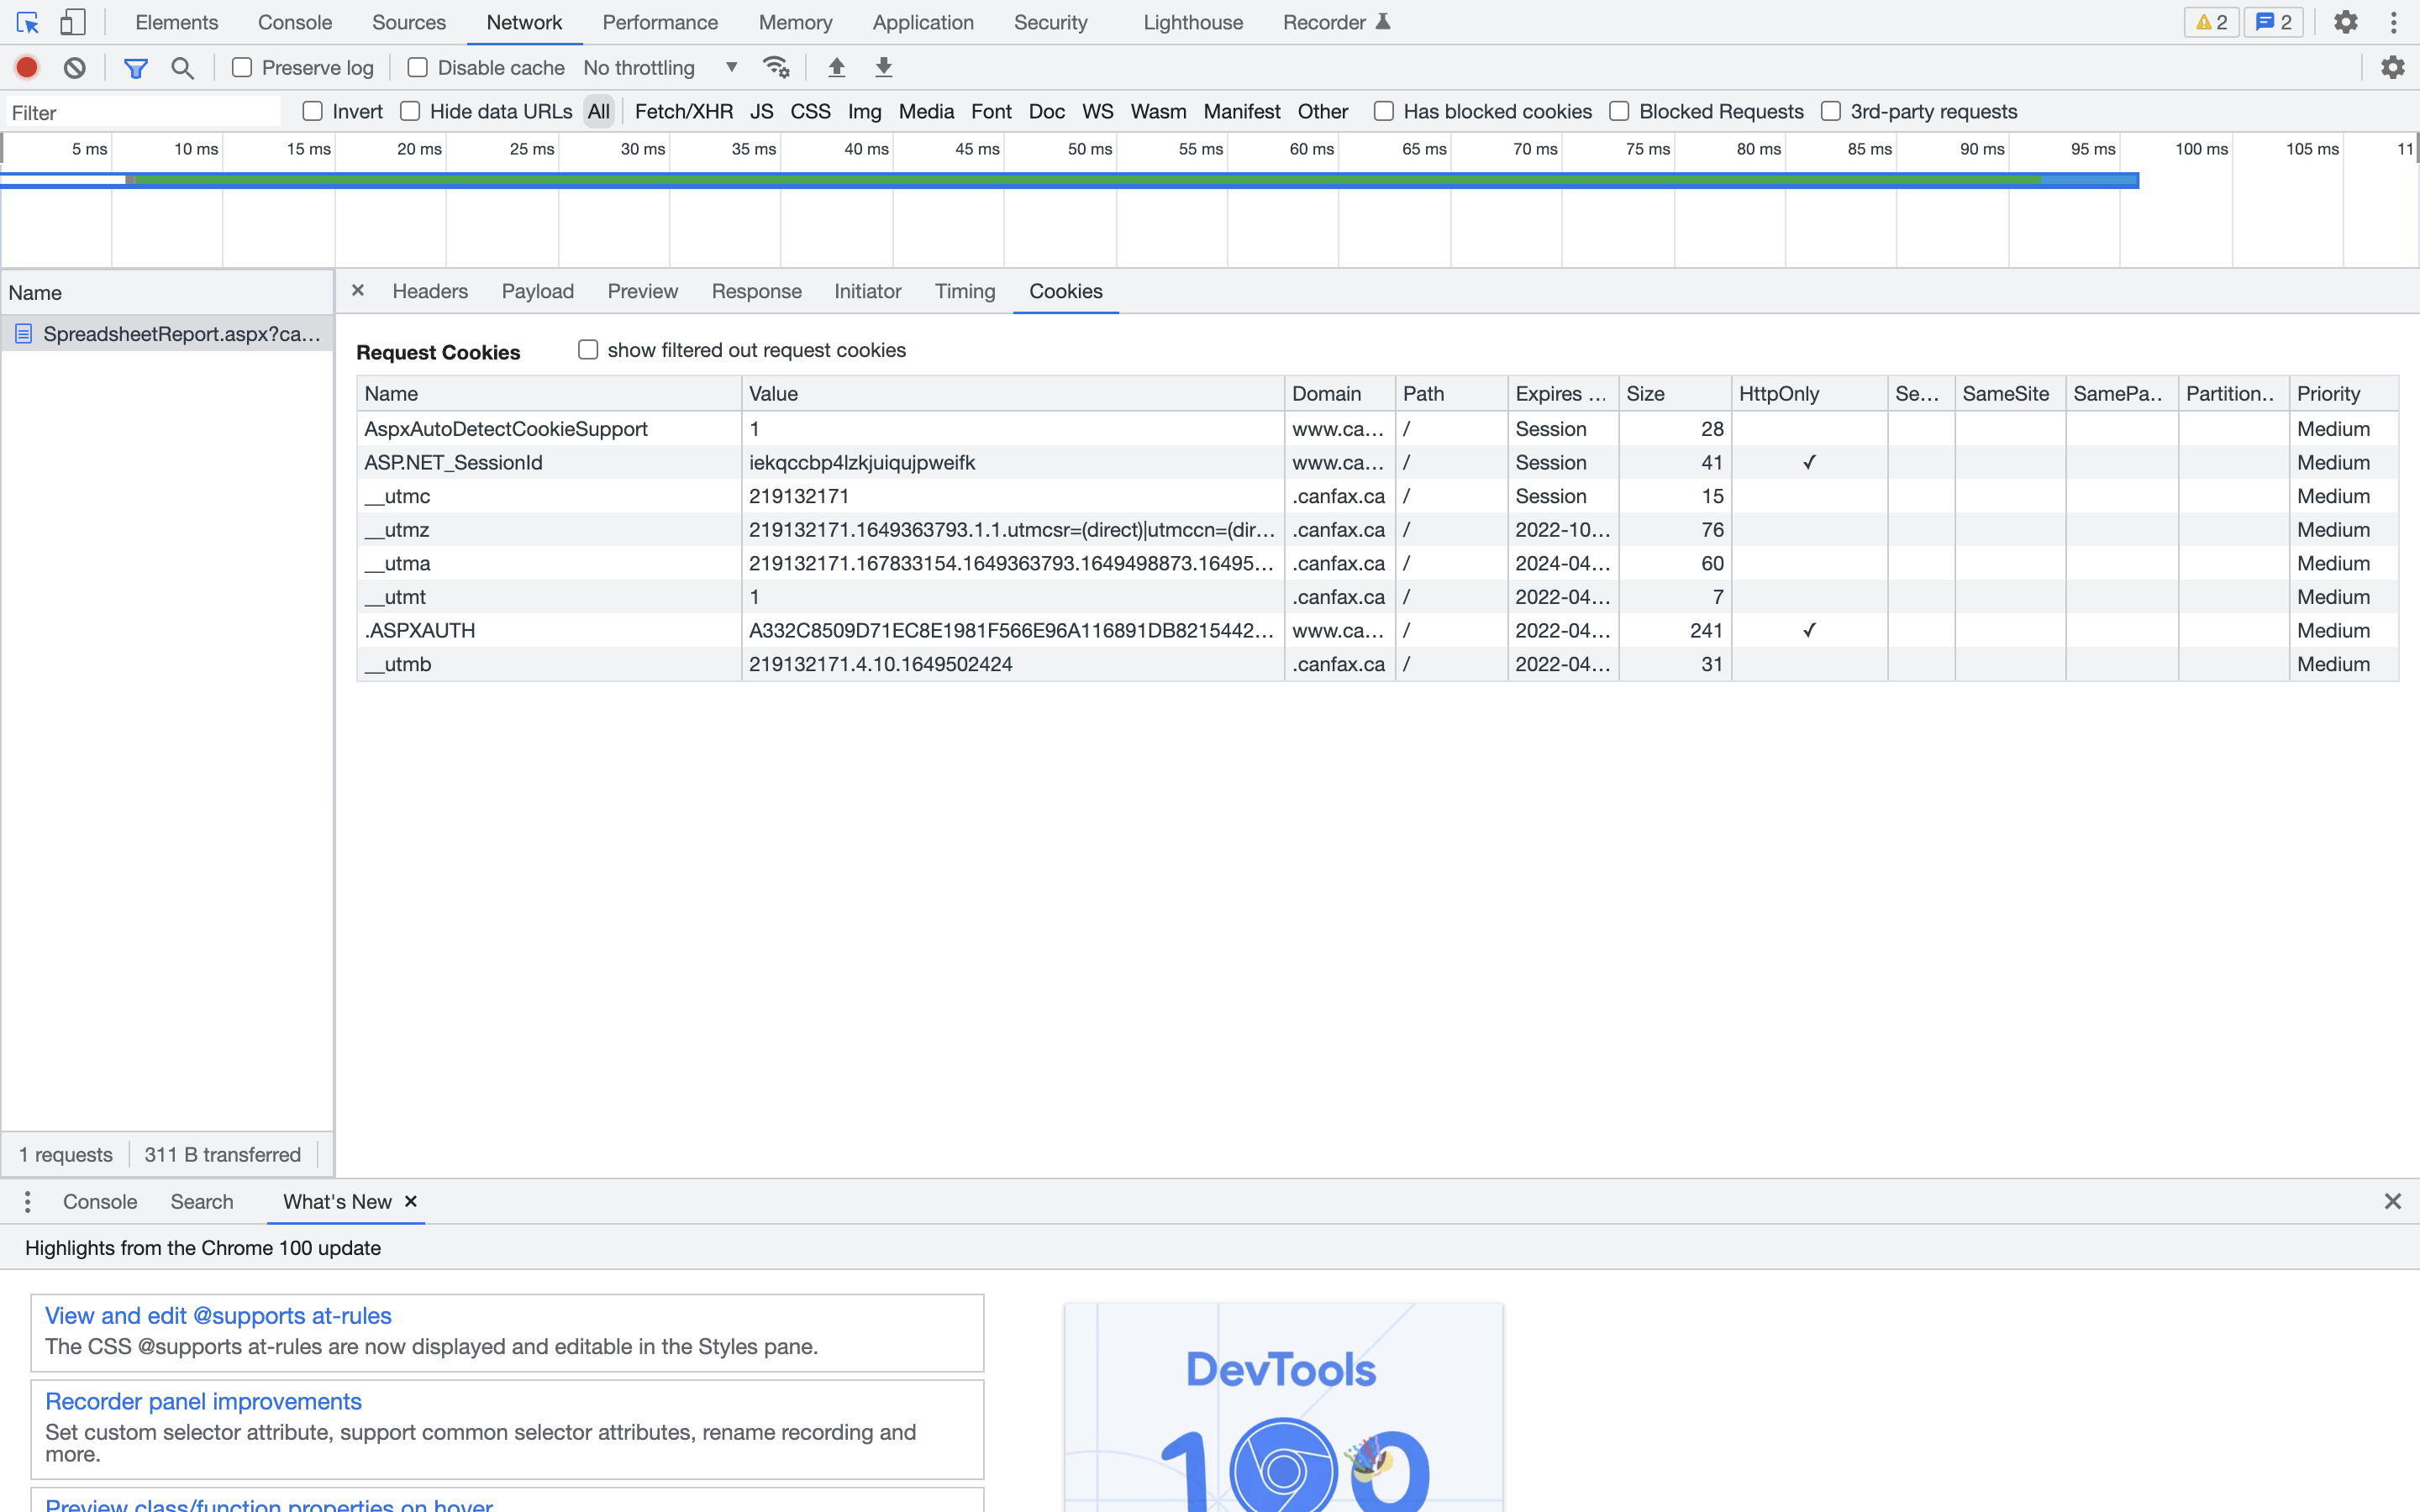Open network conditions wifi icon

776,67
